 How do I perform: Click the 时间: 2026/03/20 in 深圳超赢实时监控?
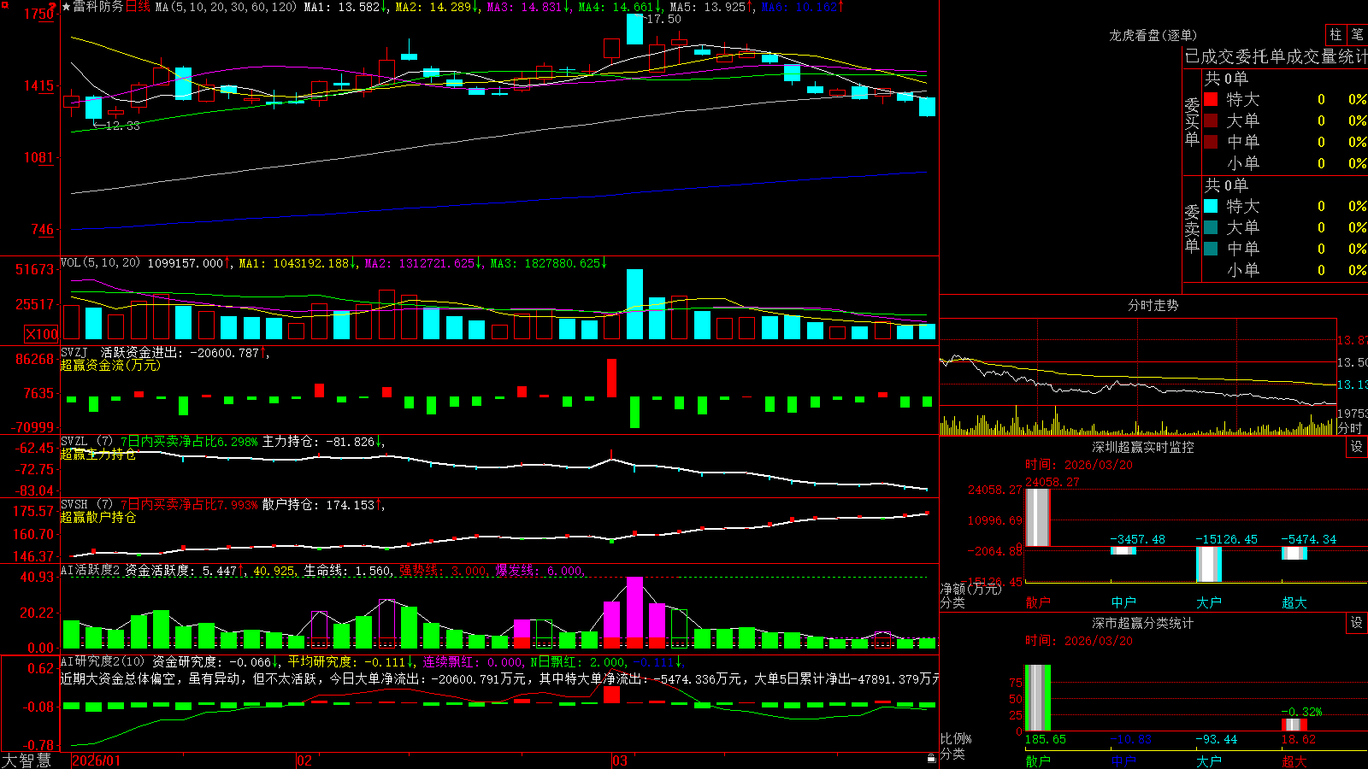tap(1079, 465)
